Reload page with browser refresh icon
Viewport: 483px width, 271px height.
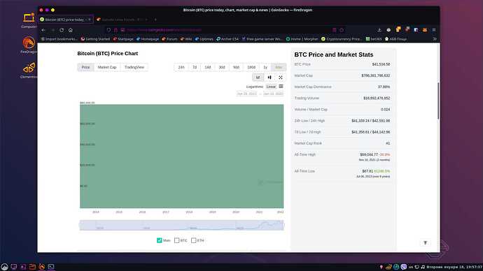(x=62, y=30)
